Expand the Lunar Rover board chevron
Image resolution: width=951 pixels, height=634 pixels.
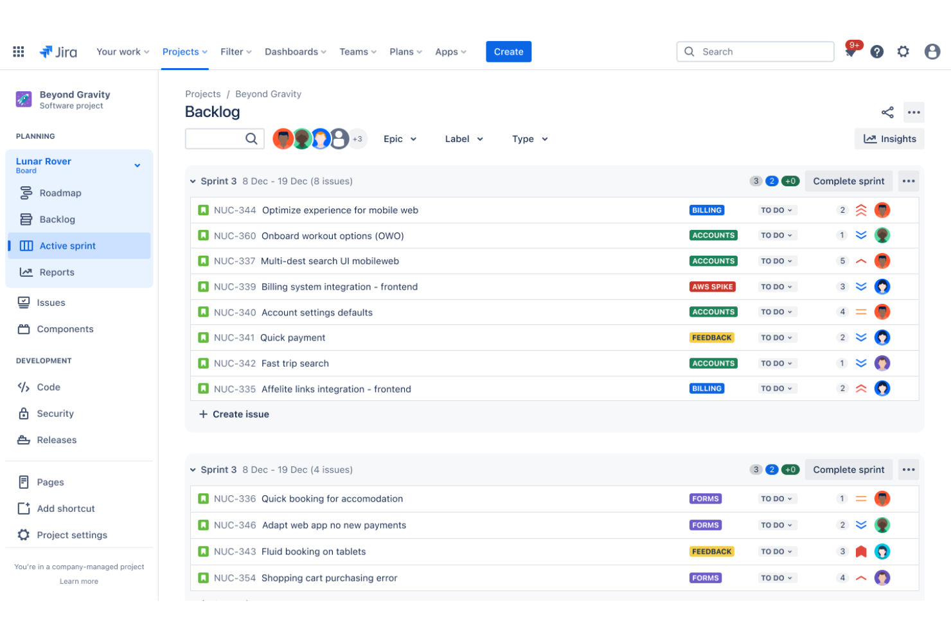point(137,166)
